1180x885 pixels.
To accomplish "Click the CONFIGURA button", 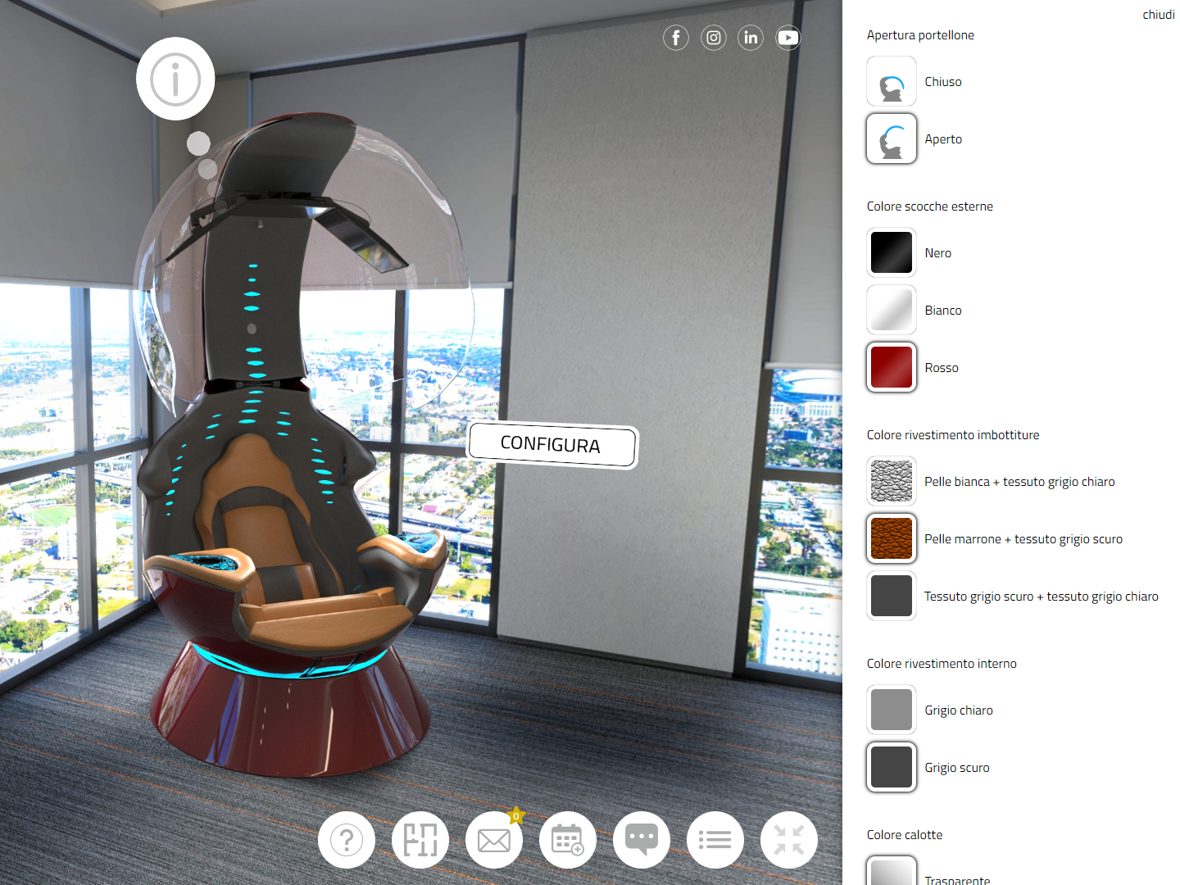I will [x=553, y=445].
